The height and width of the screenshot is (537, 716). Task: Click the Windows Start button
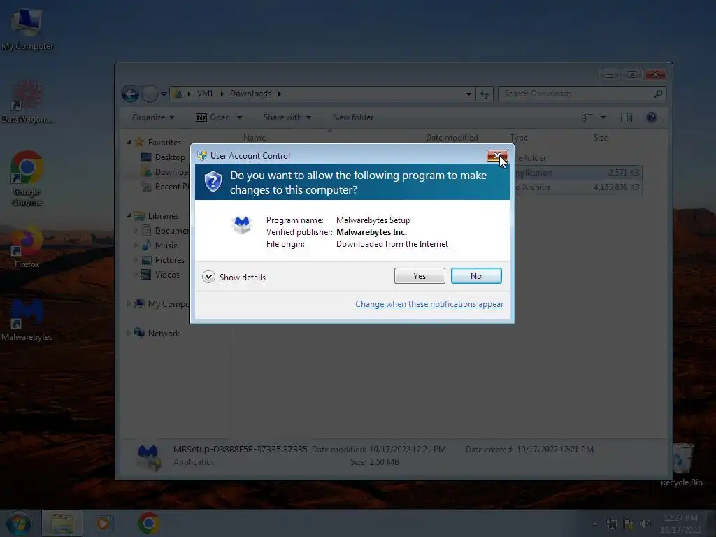tap(18, 524)
